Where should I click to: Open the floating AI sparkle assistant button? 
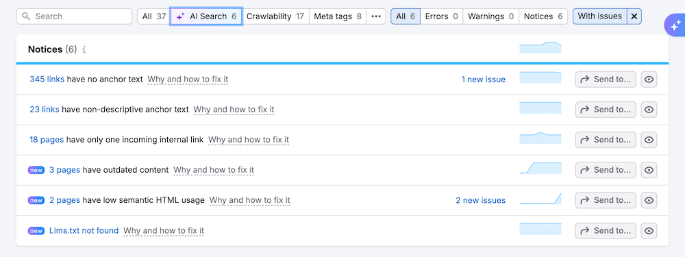point(675,25)
